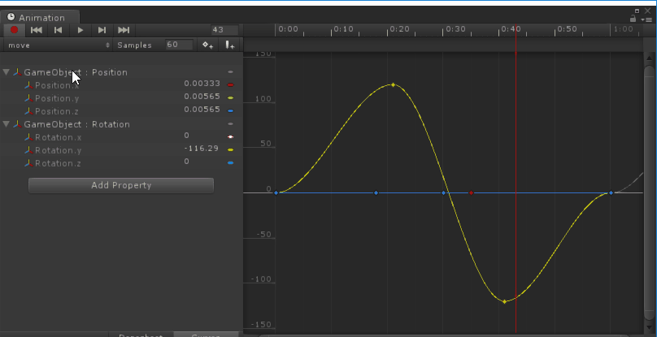Click the Add Property button
Screen dimensions: 657x337
[x=121, y=185]
